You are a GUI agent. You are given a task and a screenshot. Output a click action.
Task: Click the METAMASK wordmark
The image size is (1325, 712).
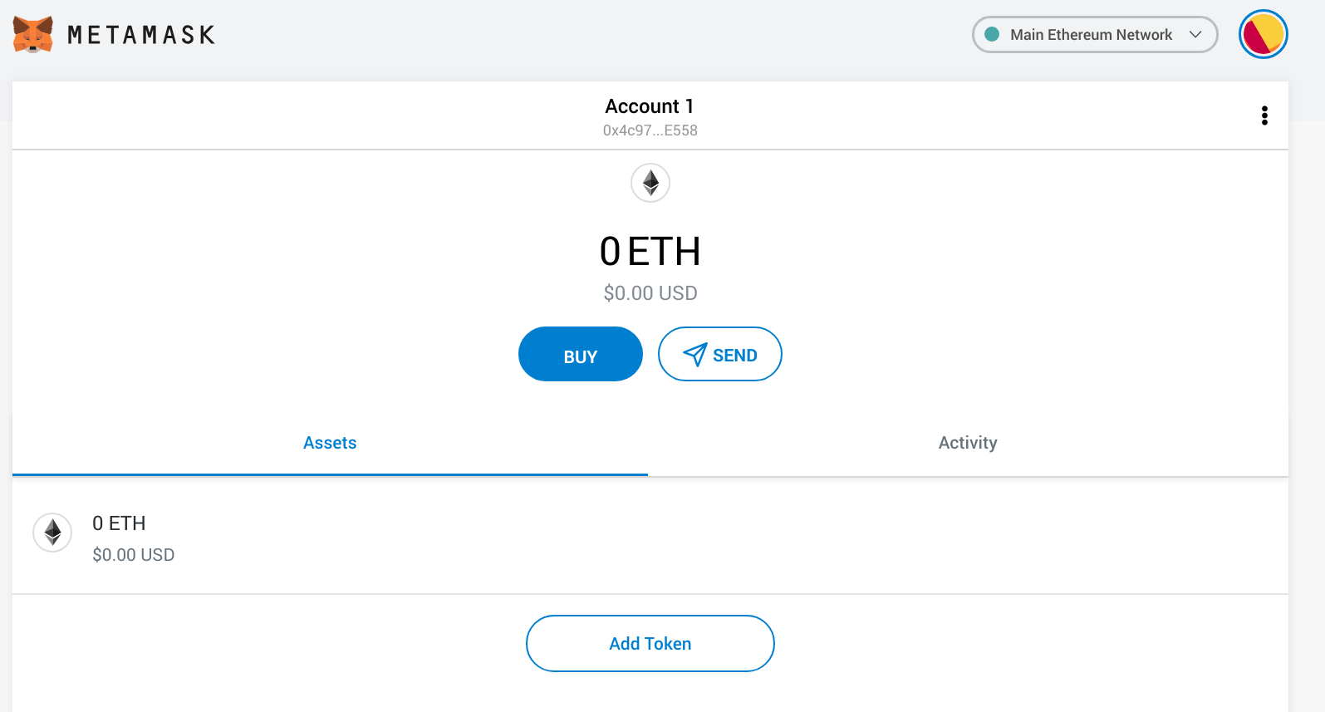point(141,35)
